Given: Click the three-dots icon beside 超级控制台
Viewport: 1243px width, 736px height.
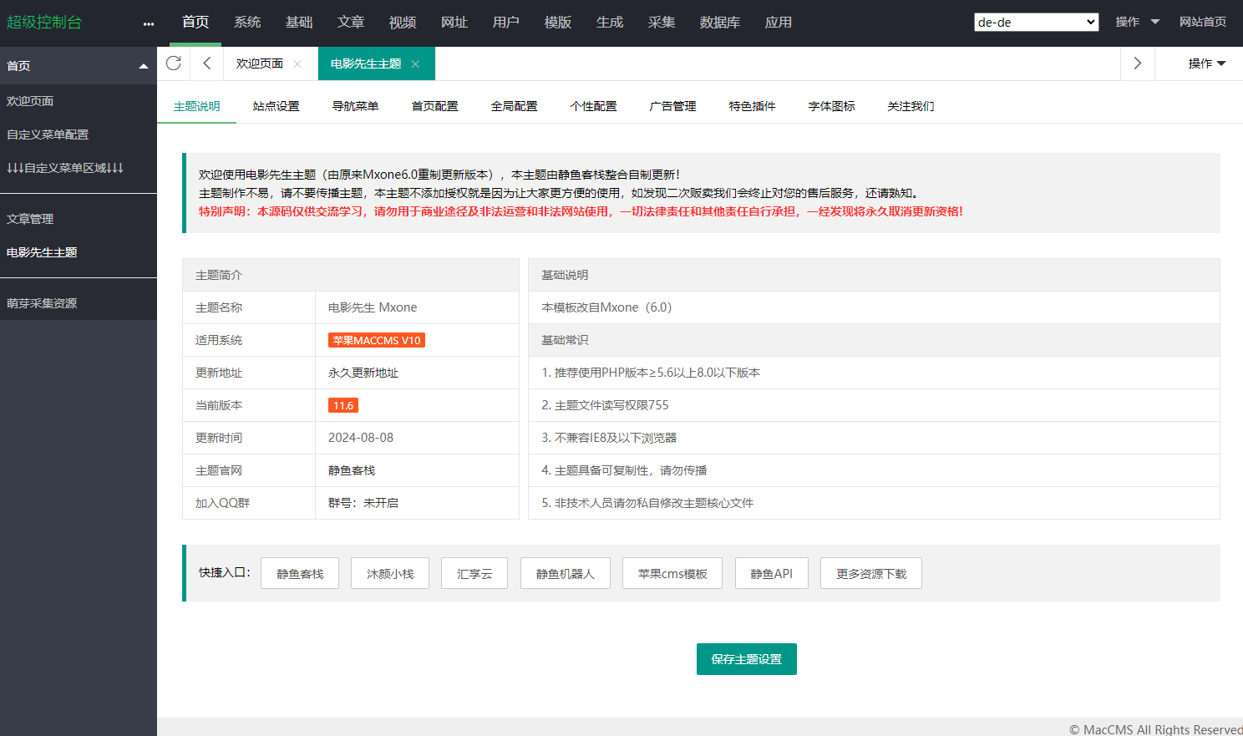Looking at the screenshot, I should click(149, 23).
